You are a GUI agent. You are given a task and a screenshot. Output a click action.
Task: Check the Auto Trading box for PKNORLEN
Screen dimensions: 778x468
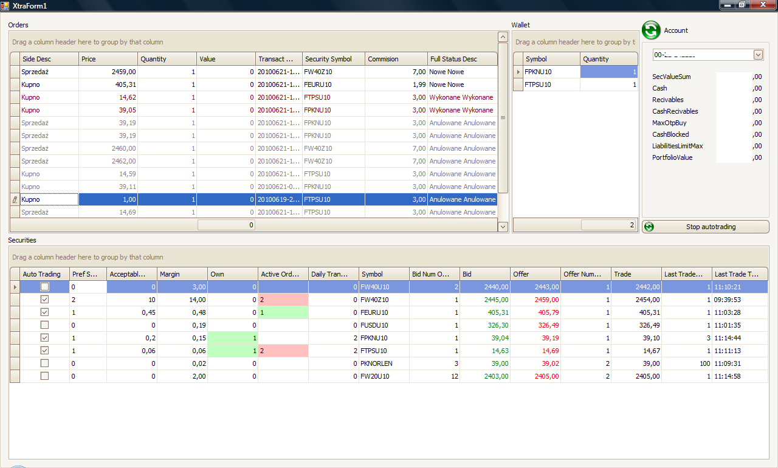[45, 363]
